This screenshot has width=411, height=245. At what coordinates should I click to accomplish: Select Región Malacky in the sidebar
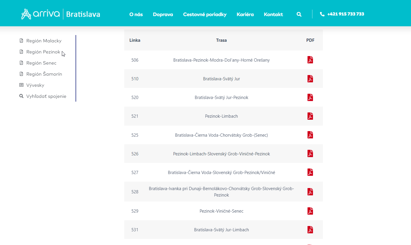[44, 41]
